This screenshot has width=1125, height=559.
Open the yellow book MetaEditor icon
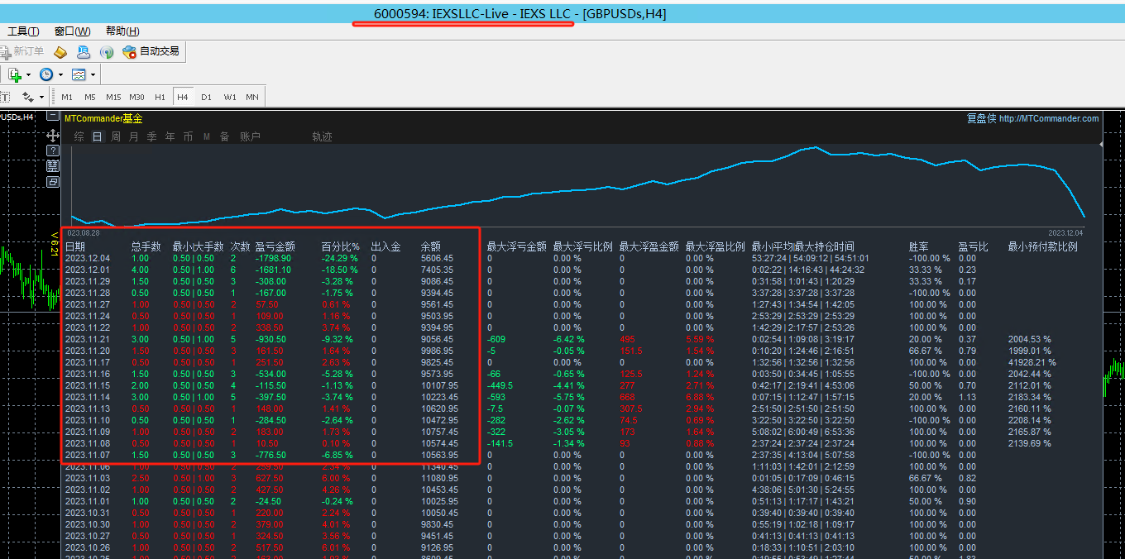[x=60, y=52]
